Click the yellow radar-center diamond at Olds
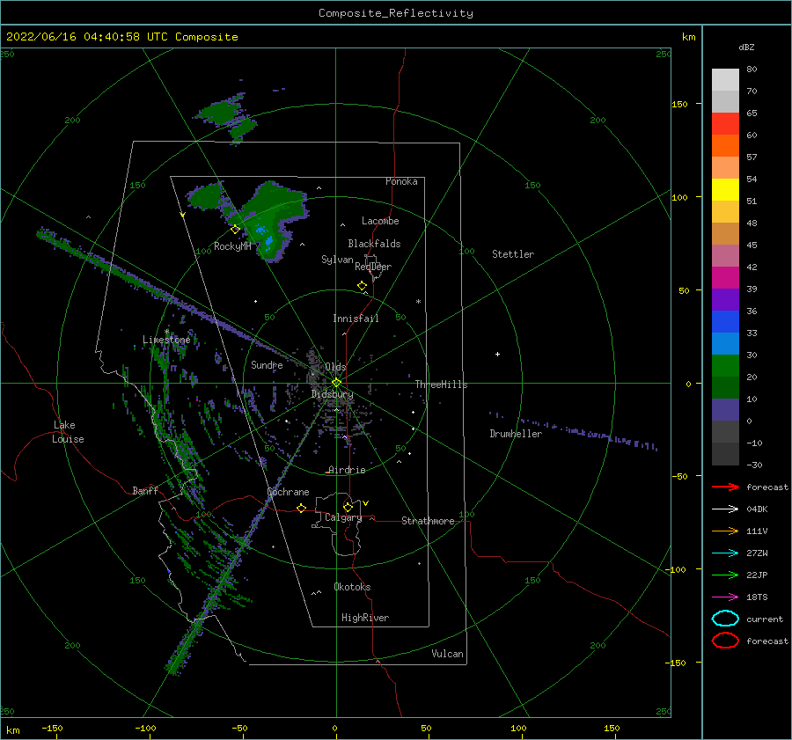The height and width of the screenshot is (740, 792). 336,383
